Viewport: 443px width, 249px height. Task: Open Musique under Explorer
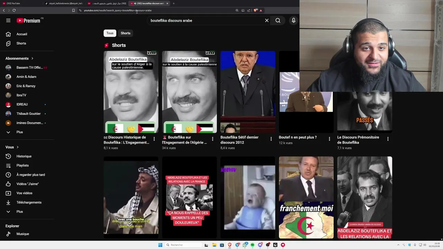(22, 234)
